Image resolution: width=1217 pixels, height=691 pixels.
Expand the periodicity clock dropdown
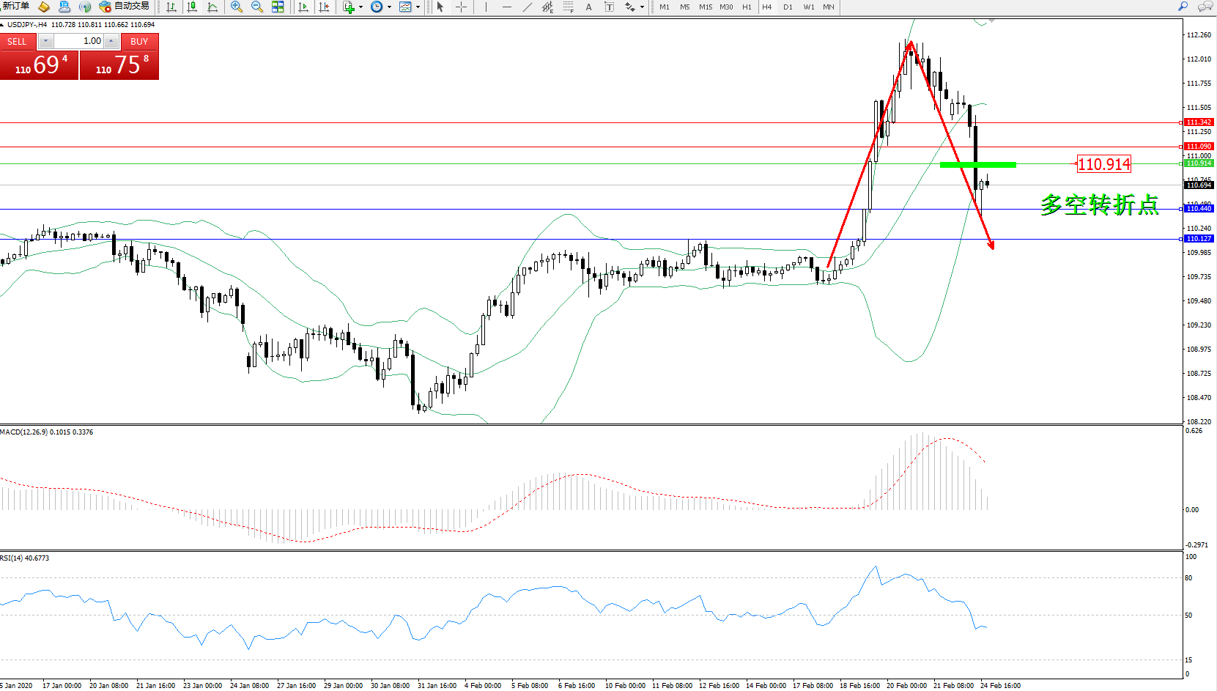[x=389, y=7]
